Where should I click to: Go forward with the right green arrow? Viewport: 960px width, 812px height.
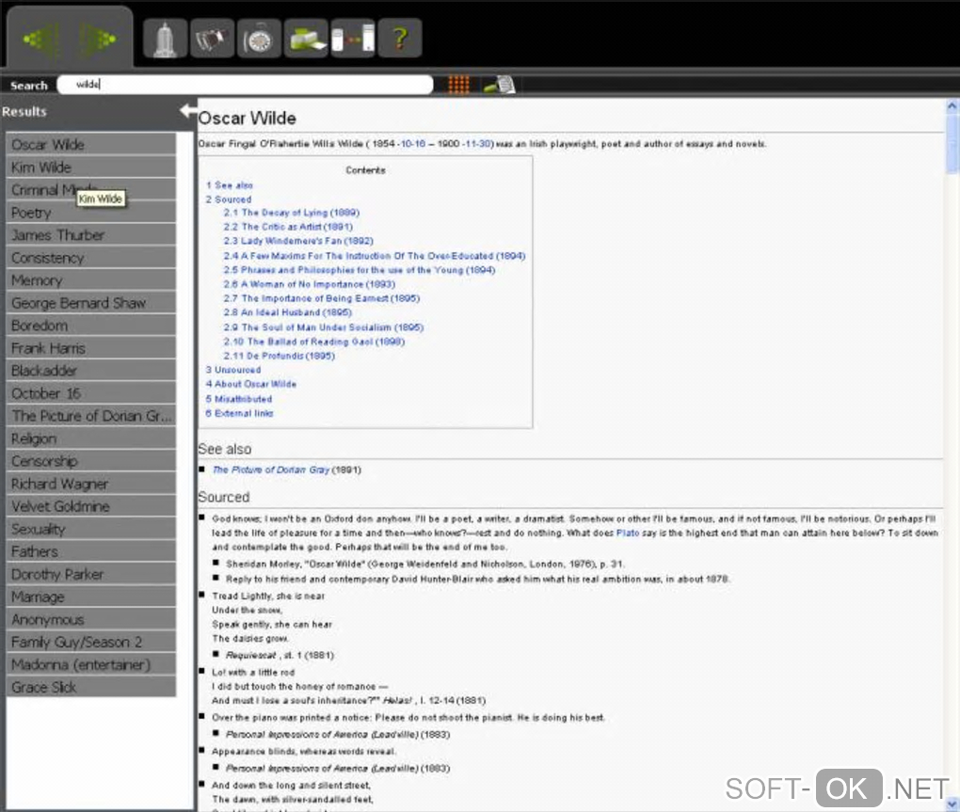pyautogui.click(x=97, y=40)
